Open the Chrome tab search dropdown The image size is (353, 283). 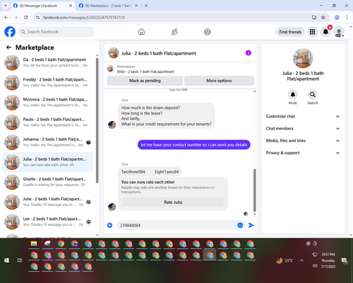coord(6,6)
